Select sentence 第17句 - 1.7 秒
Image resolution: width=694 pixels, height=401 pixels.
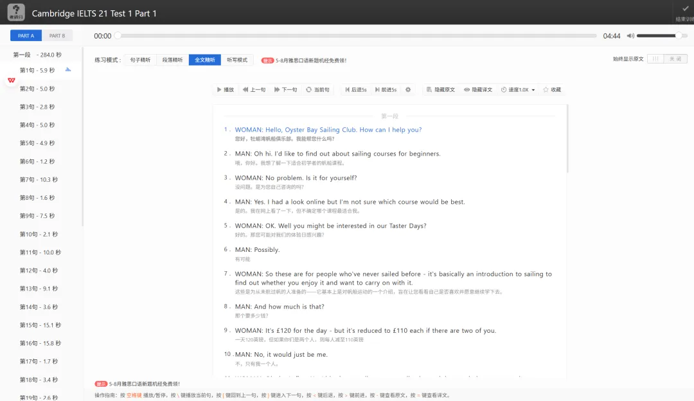click(x=39, y=361)
